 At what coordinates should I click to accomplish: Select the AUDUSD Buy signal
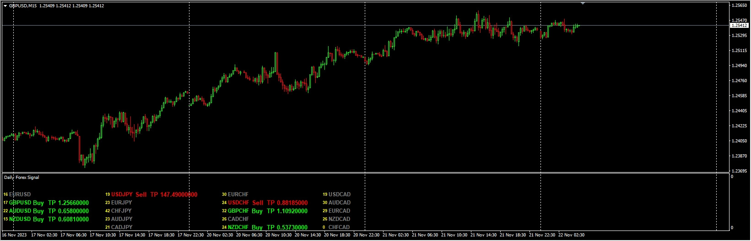tap(27, 211)
